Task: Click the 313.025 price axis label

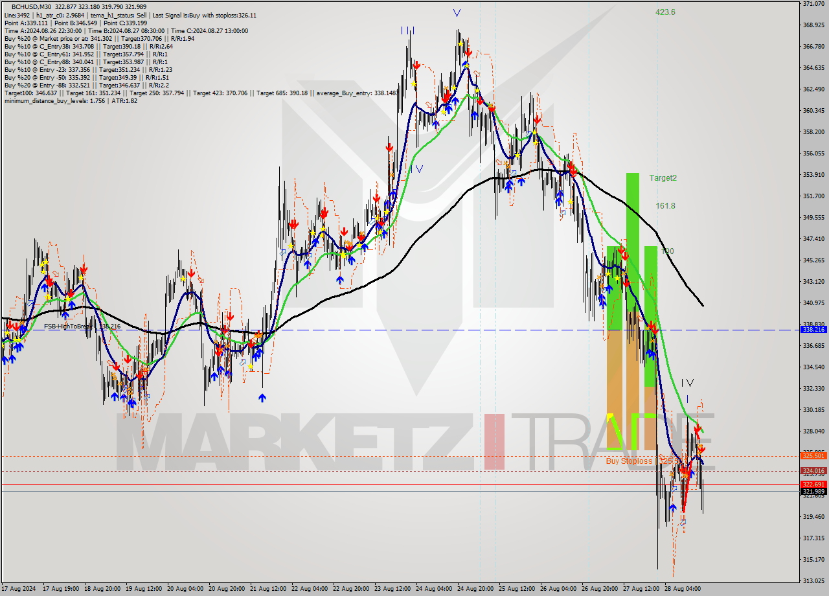Action: (x=813, y=581)
